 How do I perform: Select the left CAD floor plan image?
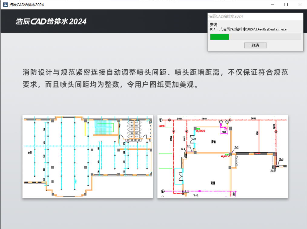coord(88,156)
